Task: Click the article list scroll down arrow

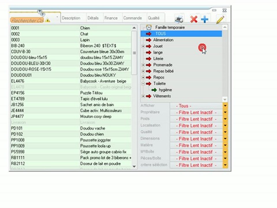Action: tap(134, 166)
